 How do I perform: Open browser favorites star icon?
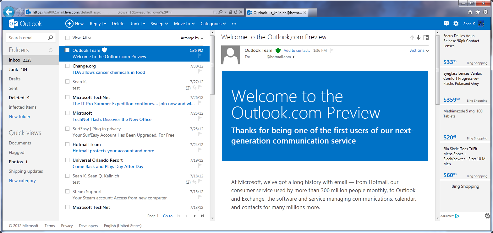point(478,12)
